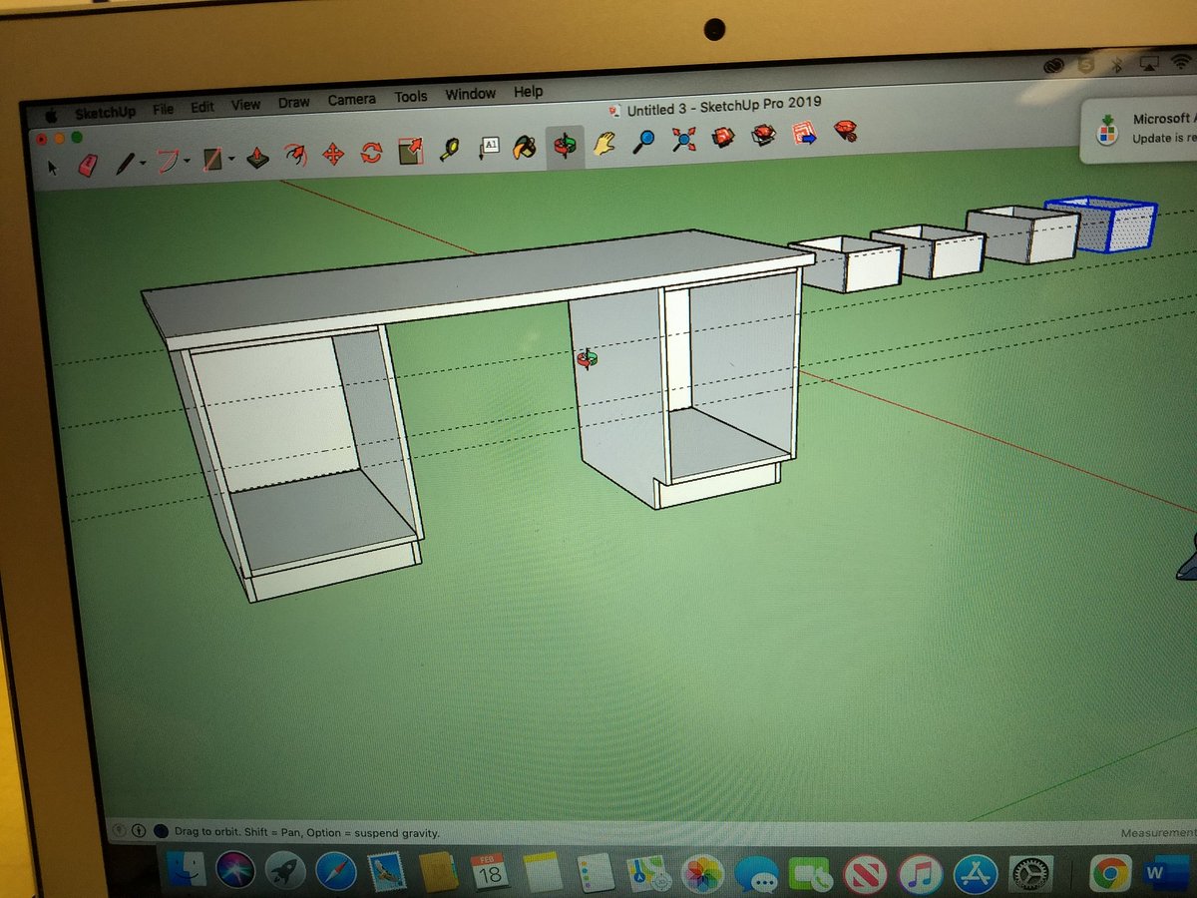The width and height of the screenshot is (1197, 898).
Task: Open the Tools menu
Action: [x=410, y=97]
